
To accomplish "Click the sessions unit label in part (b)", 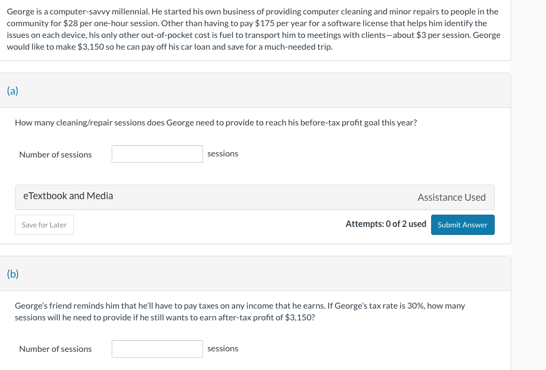I will [223, 349].
